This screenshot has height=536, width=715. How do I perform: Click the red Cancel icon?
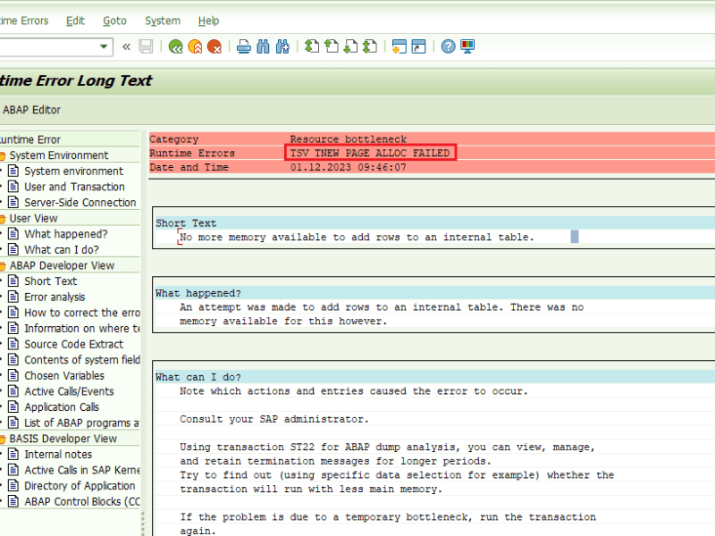click(214, 46)
